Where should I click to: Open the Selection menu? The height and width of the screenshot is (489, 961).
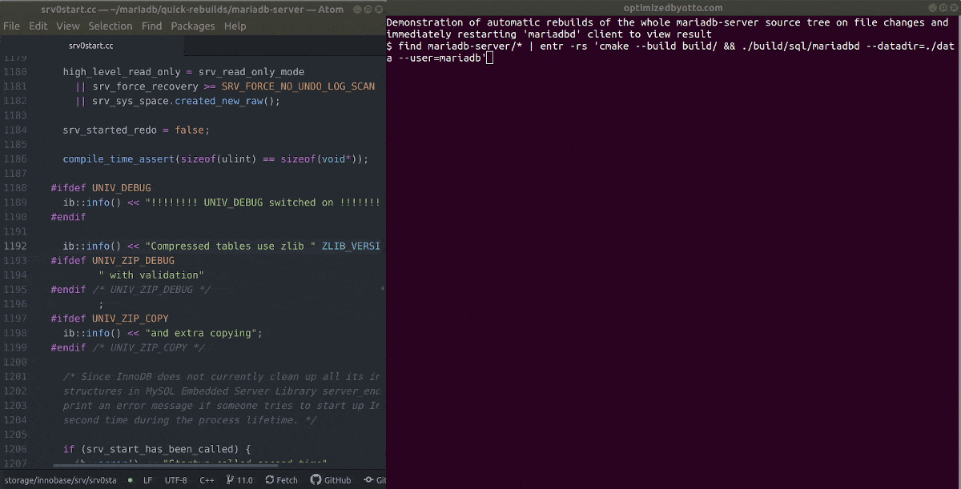(x=111, y=26)
